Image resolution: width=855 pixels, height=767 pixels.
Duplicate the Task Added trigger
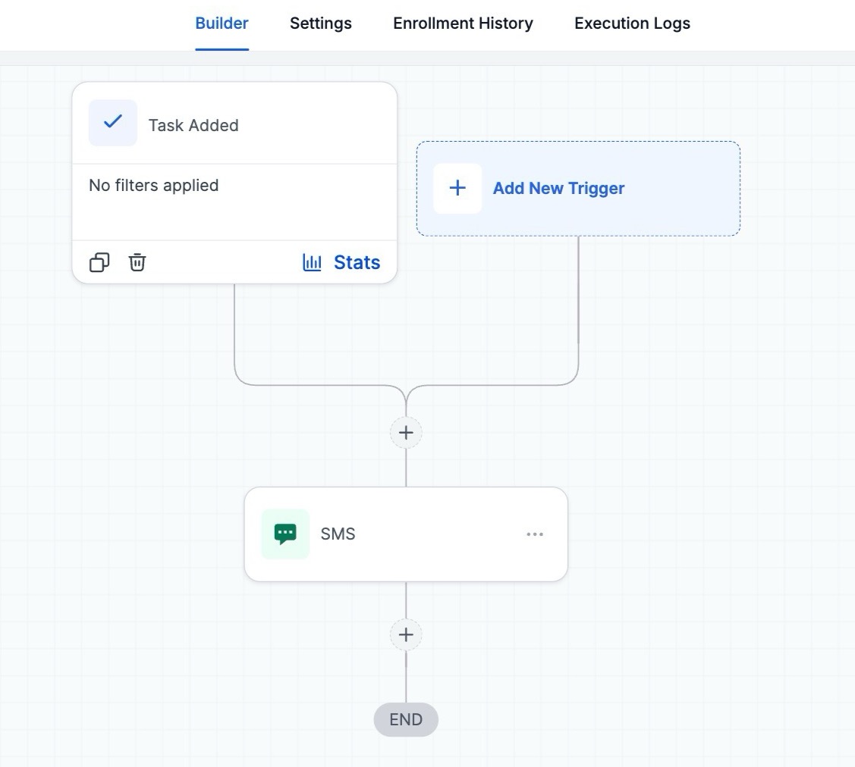tap(99, 262)
